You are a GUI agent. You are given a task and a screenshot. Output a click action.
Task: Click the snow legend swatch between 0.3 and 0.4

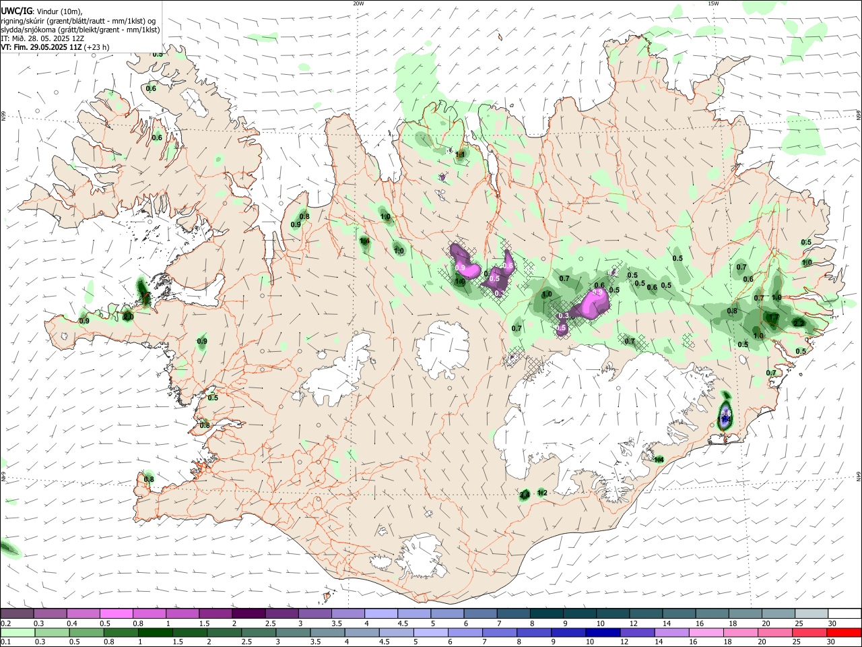pos(51,613)
